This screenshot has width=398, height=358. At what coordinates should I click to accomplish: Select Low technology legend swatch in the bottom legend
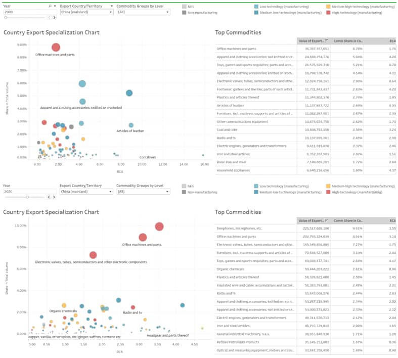pos(256,186)
